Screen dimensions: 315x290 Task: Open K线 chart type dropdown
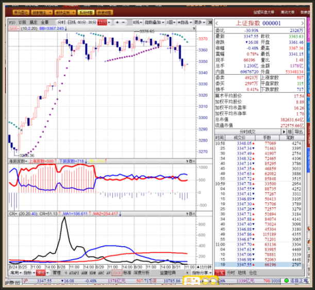tap(138, 22)
